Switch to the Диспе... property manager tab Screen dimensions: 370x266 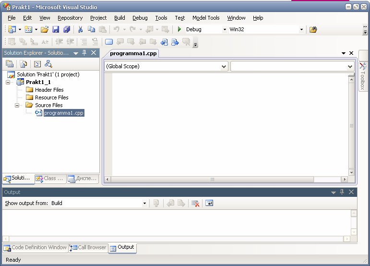[x=83, y=179]
